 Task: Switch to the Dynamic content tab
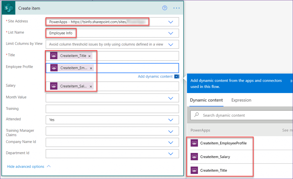tap(206, 100)
